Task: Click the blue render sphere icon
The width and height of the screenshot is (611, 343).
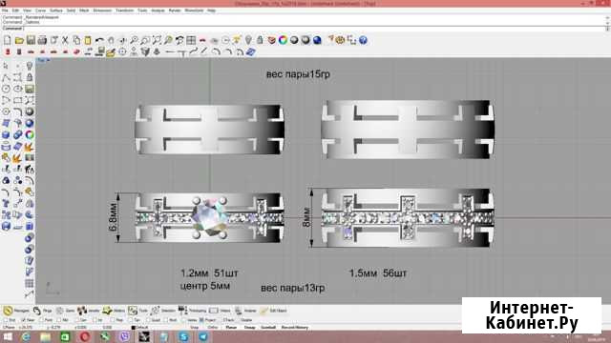Action: pyautogui.click(x=317, y=40)
